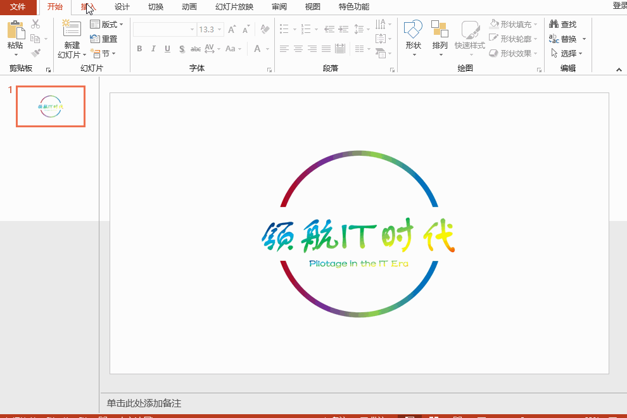Switch to the View (视图) tab
Screen dimensions: 627x418
312,7
